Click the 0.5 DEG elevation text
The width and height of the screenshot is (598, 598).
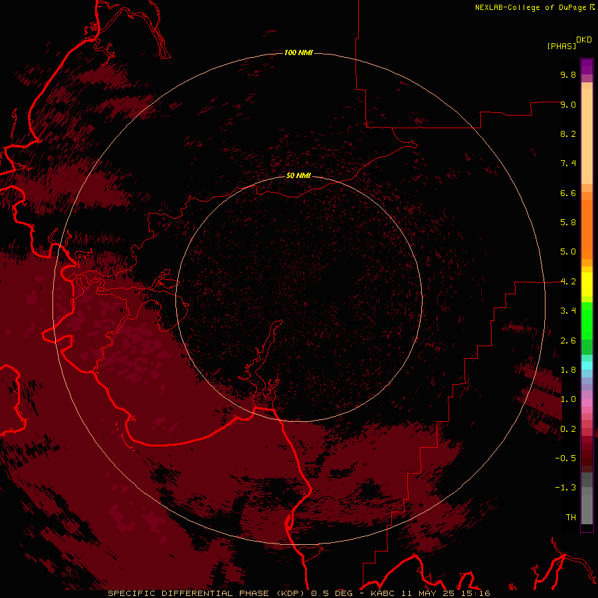tap(332, 593)
